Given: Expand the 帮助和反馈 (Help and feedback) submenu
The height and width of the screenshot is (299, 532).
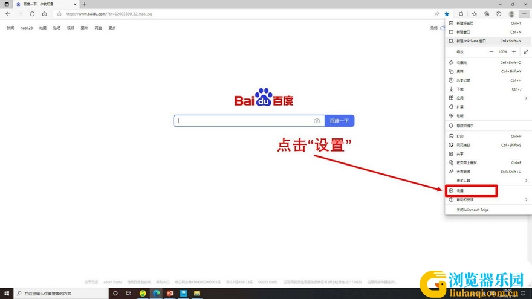Looking at the screenshot, I should (488, 200).
